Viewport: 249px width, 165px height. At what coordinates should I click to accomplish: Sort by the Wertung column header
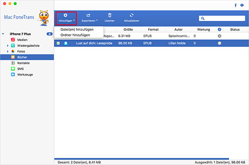(203, 29)
